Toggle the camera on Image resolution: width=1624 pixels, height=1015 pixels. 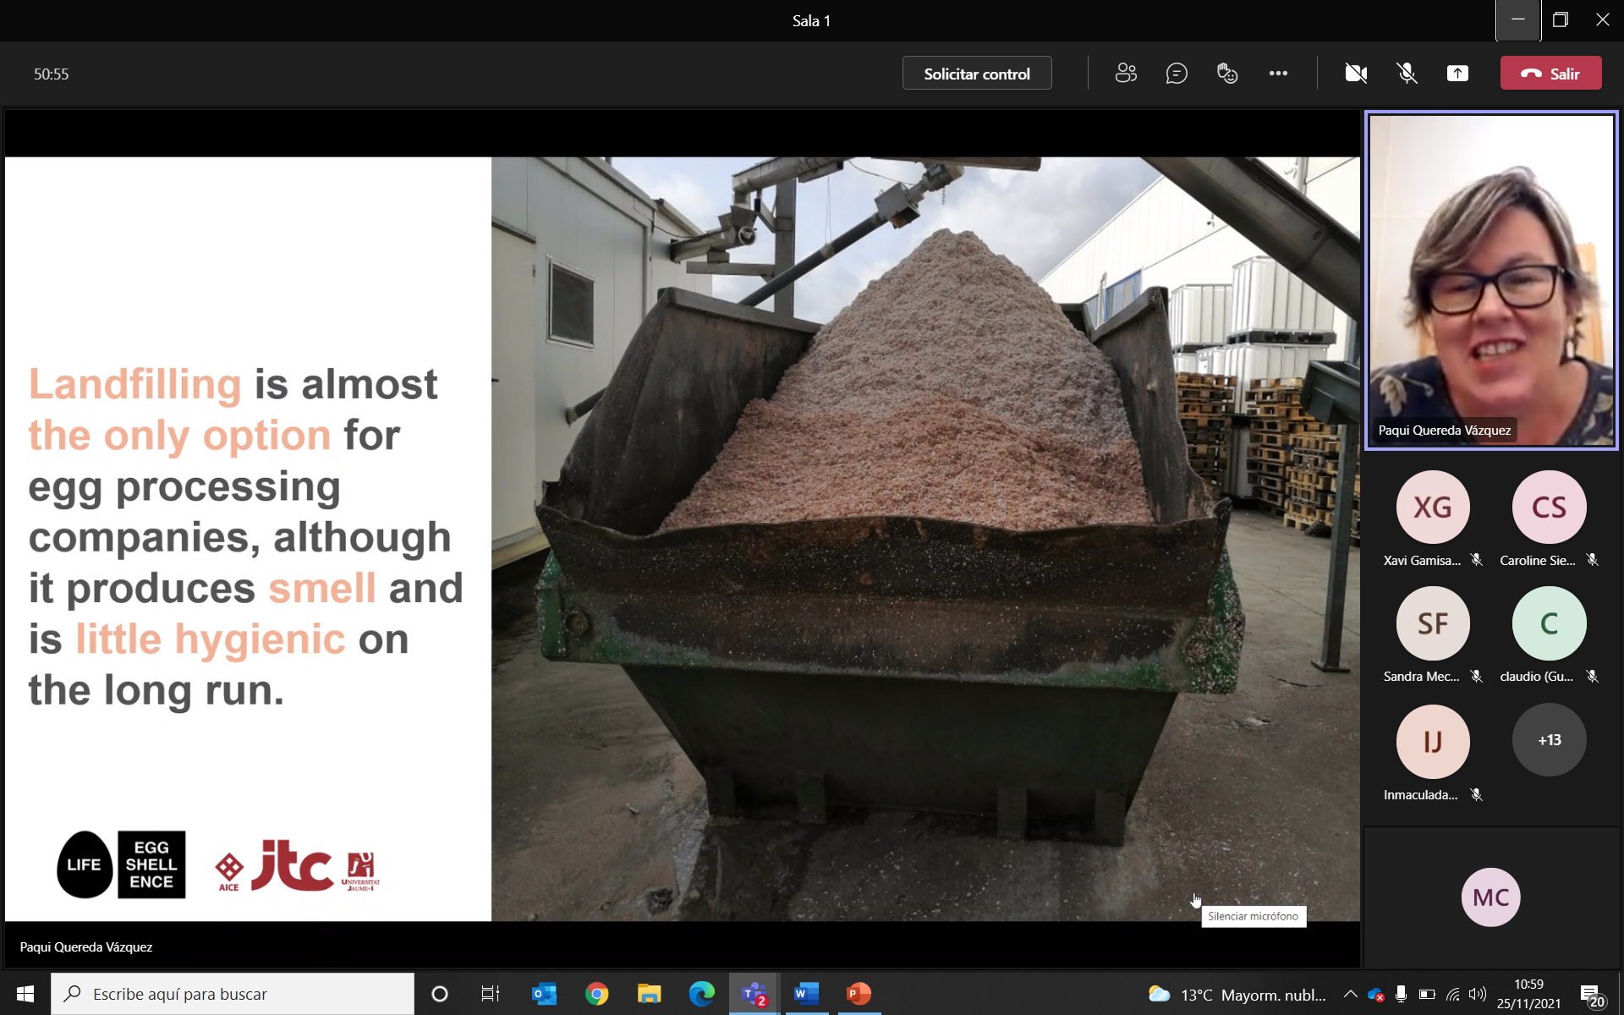pyautogui.click(x=1356, y=74)
